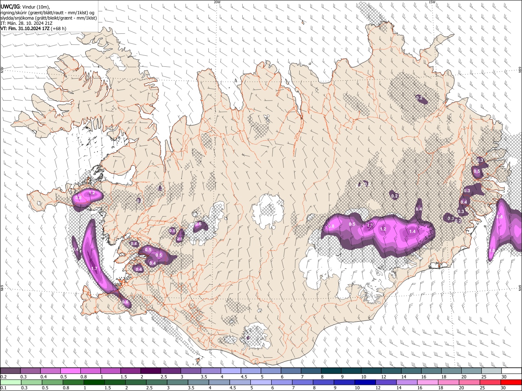Choose the light pink 16–18 swatch, lower legend

coord(428,382)
